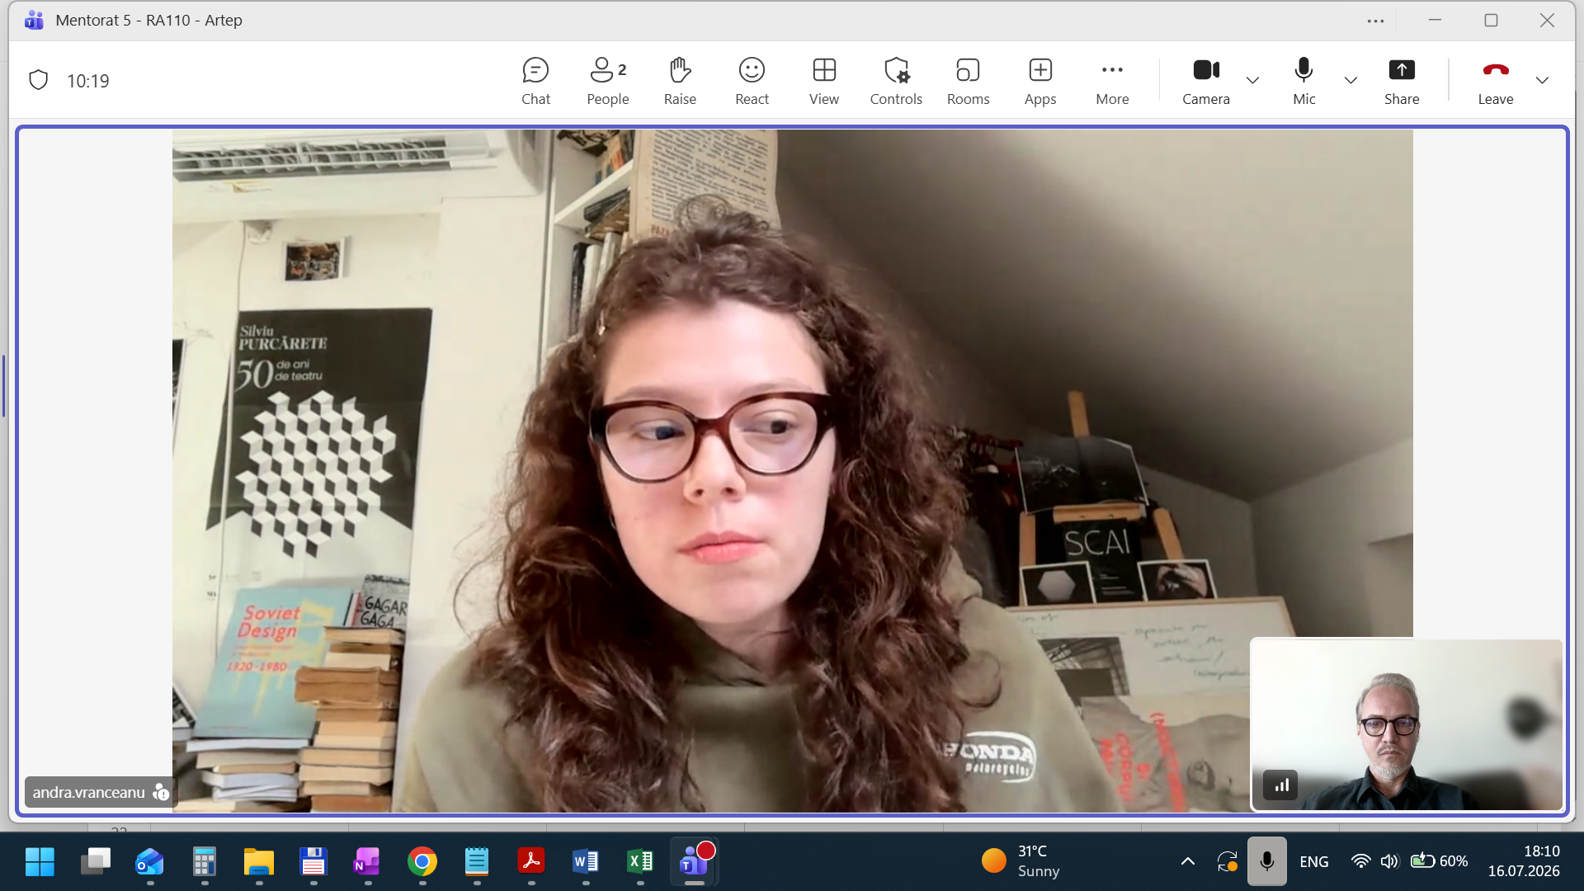The width and height of the screenshot is (1584, 891).
Task: Turn off the Camera
Action: point(1206,81)
